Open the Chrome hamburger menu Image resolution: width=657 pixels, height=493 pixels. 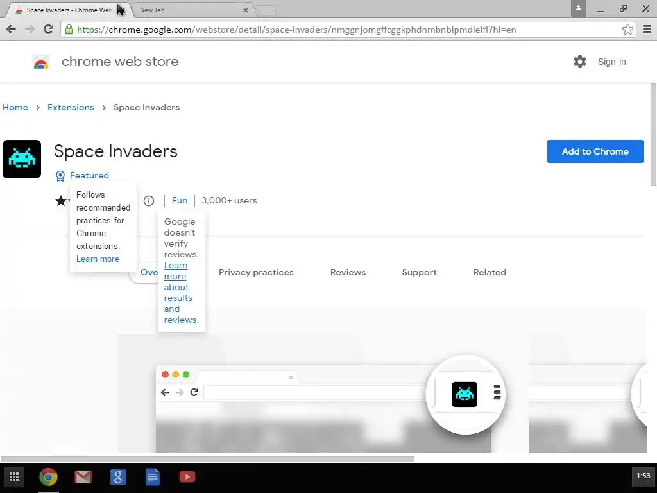tap(647, 30)
